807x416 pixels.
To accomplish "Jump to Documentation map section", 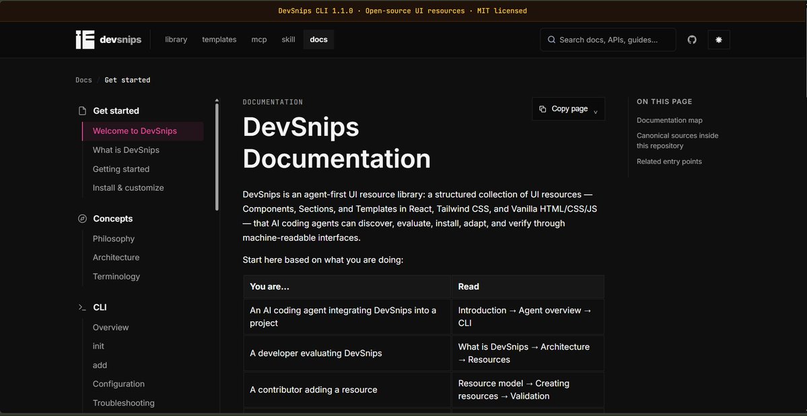I will coord(669,121).
